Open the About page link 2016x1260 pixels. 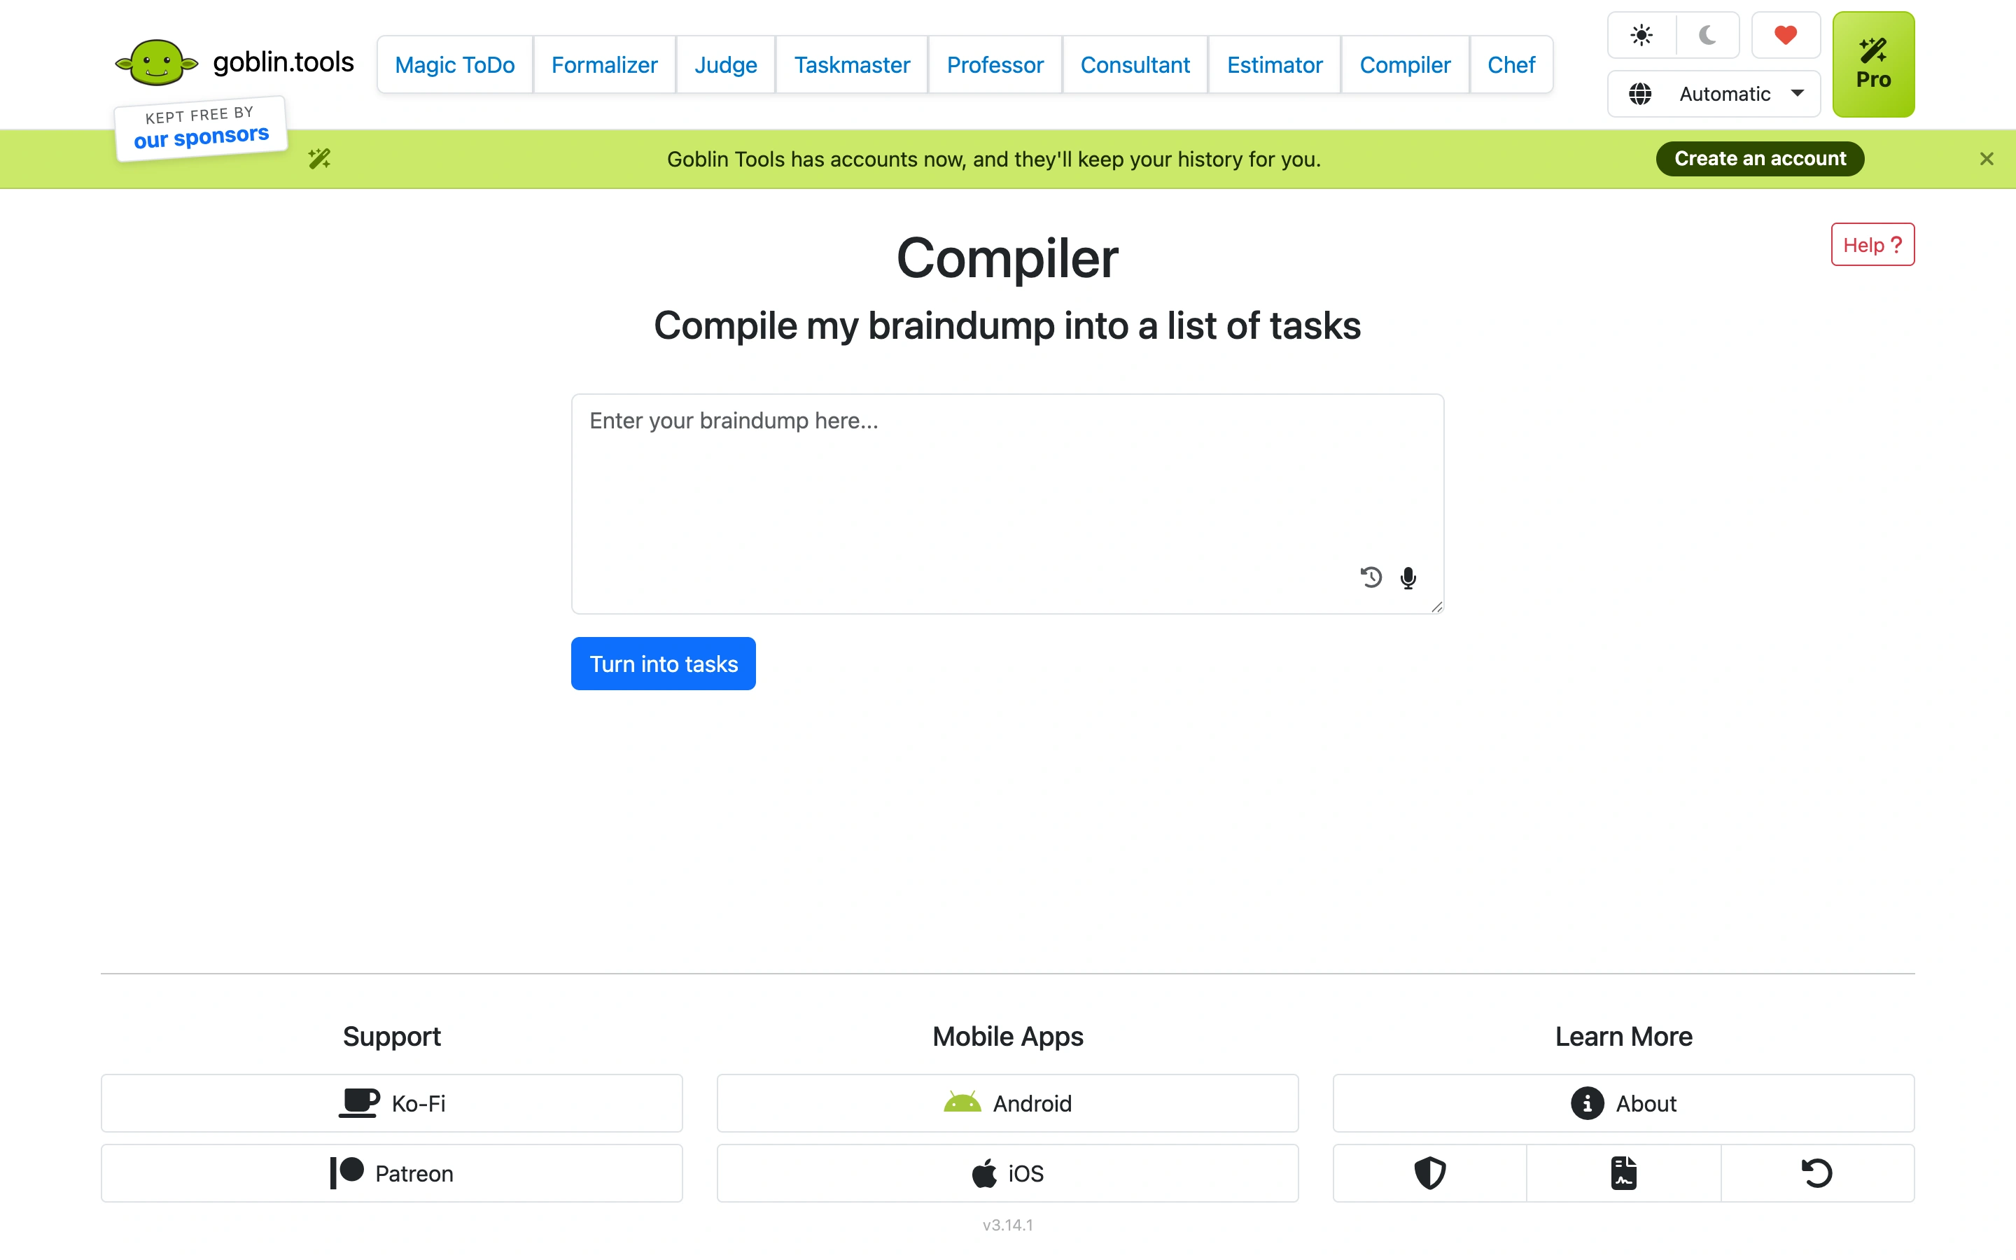1623,1102
